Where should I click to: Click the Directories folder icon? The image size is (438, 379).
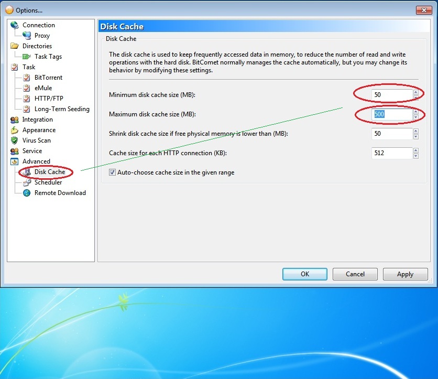14,46
